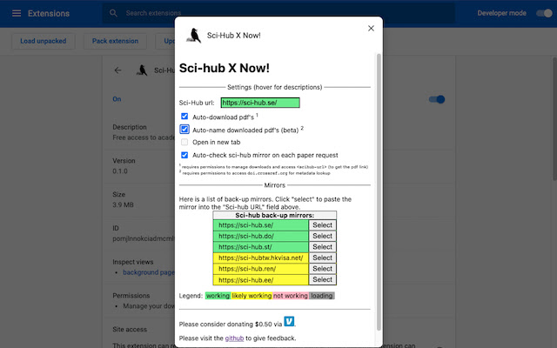The height and width of the screenshot is (348, 557).
Task: Check Open in new tab checkbox
Action: click(x=185, y=142)
